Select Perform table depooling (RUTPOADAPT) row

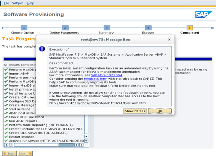point(44,125)
